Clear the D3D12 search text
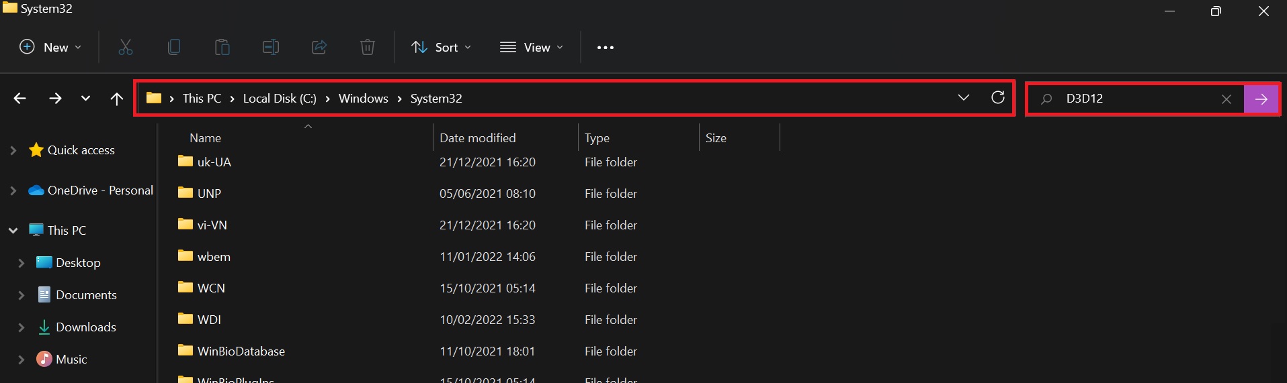Screen dimensions: 1287x383 pos(1226,99)
